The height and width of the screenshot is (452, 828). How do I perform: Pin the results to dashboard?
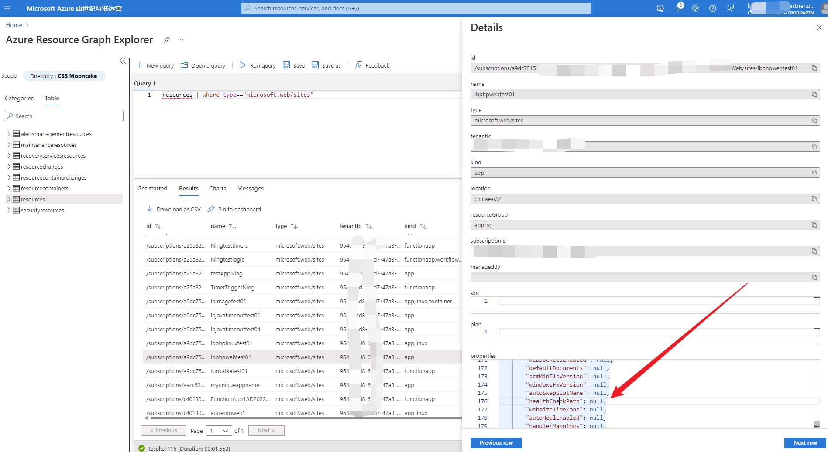234,209
